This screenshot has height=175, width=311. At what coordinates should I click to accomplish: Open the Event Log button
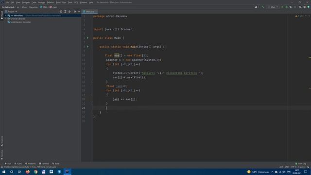point(301,164)
